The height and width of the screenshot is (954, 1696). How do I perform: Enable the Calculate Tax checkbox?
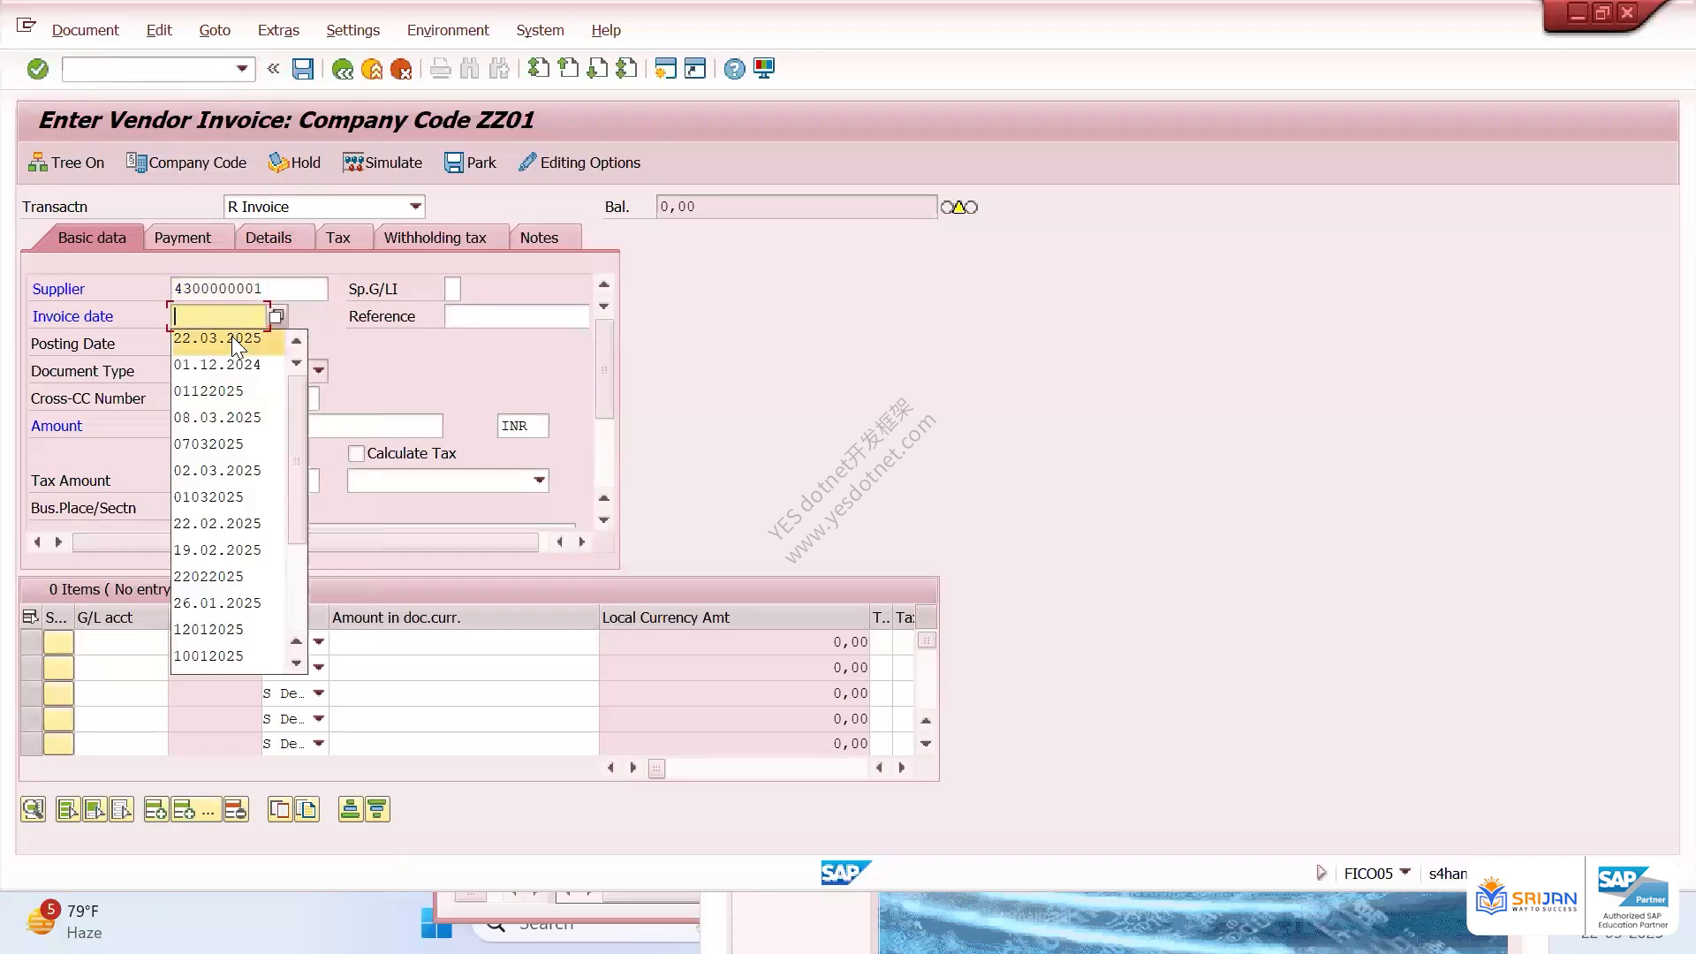click(357, 453)
